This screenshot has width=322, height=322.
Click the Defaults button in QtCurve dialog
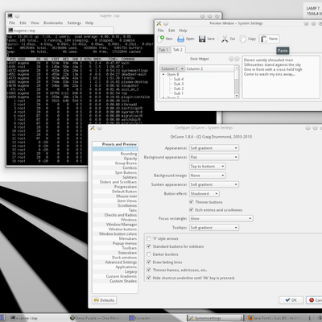(105, 300)
